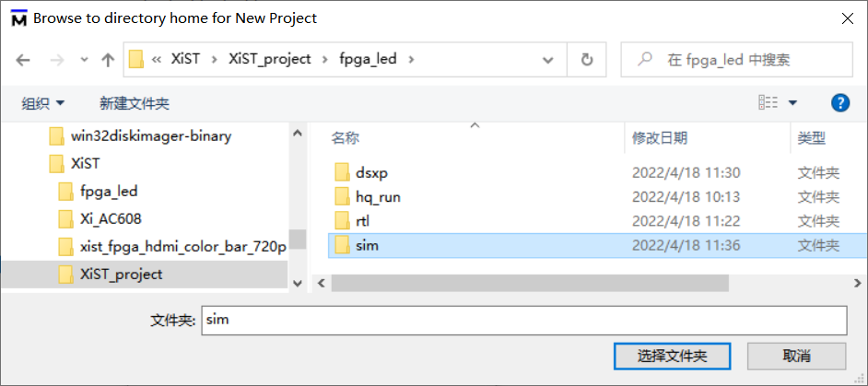Viewport: 868px width, 386px height.
Task: Open the view options dropdown arrow
Action: pyautogui.click(x=792, y=103)
